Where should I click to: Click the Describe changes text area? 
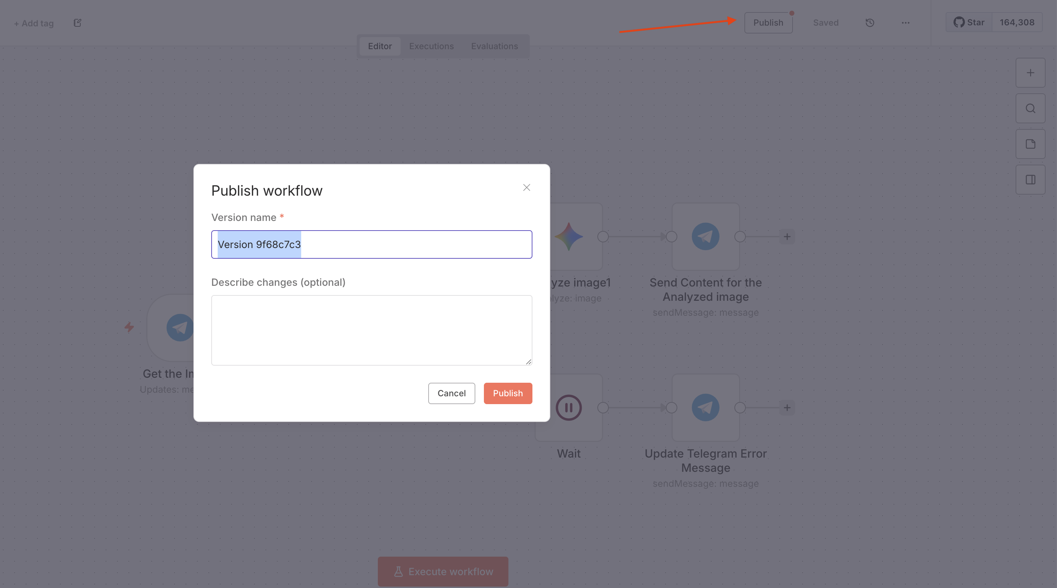tap(371, 330)
